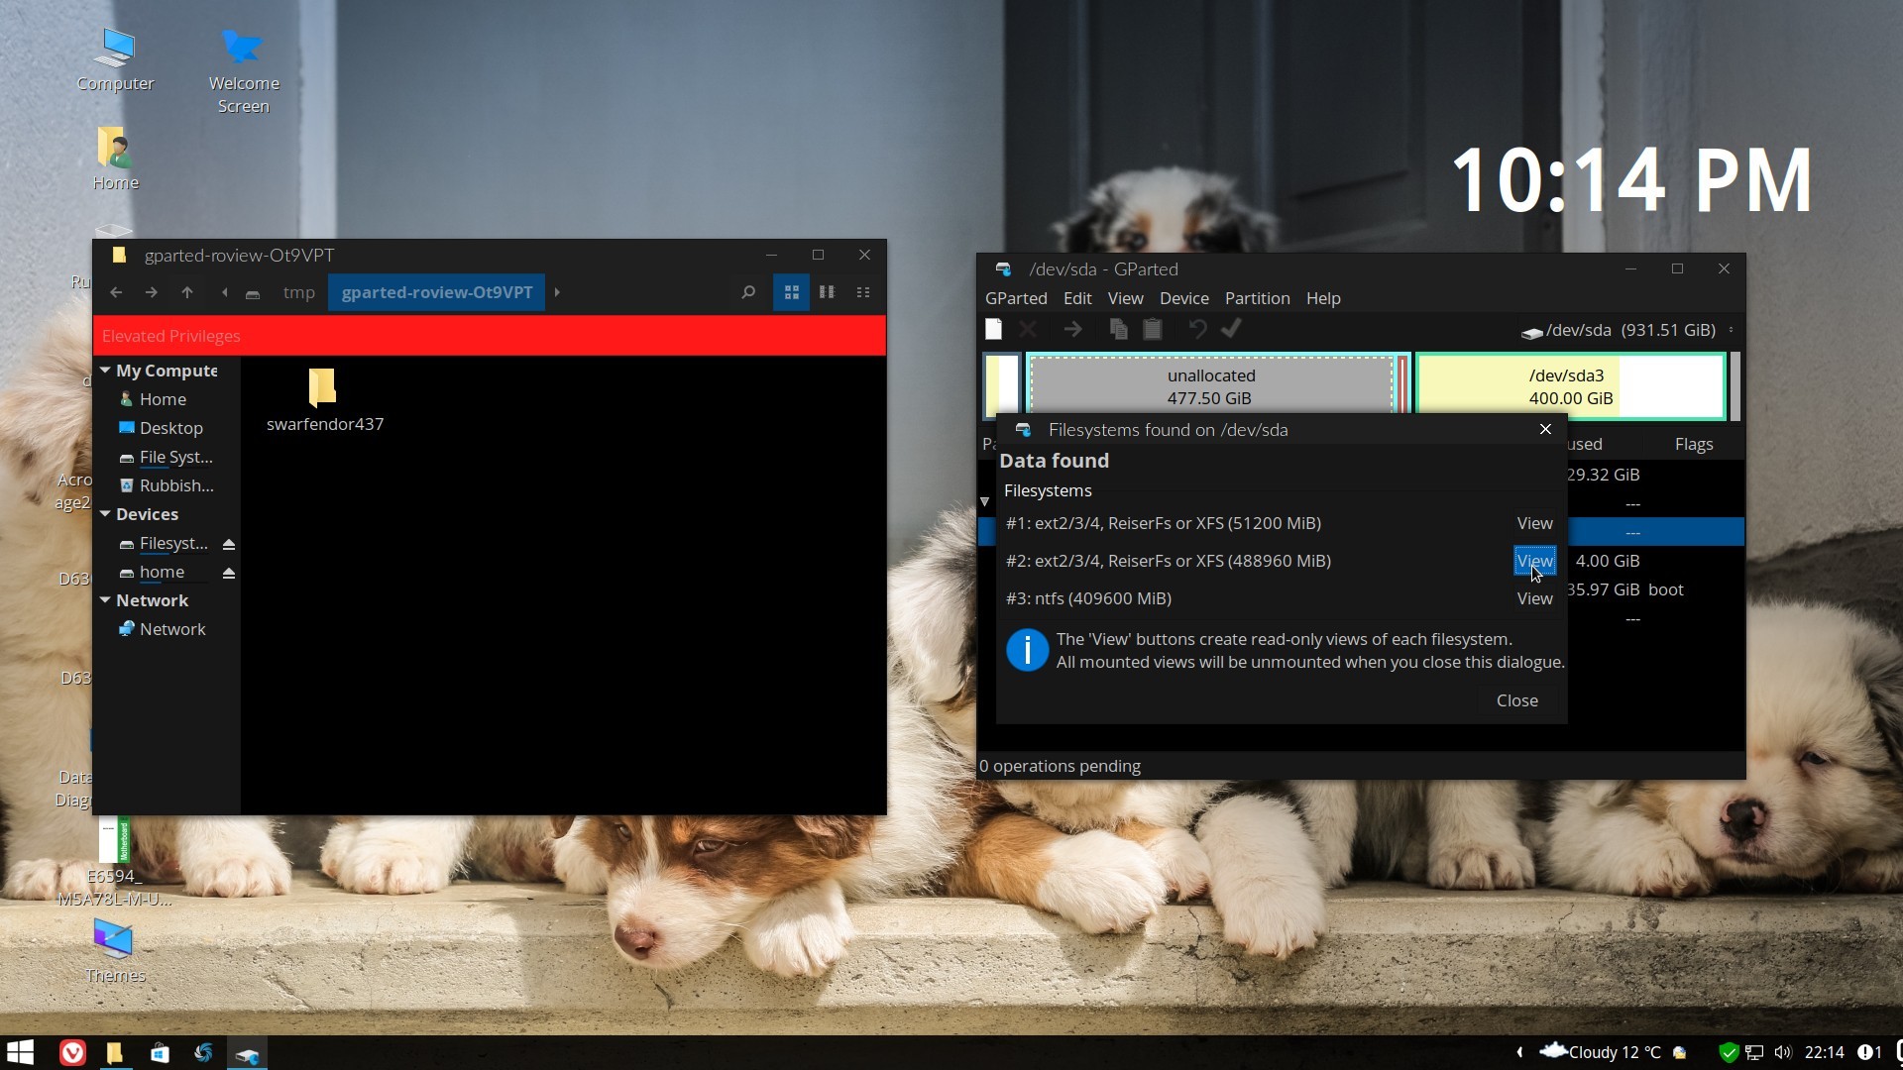
Task: Go up one directory level
Action: [x=187, y=292]
